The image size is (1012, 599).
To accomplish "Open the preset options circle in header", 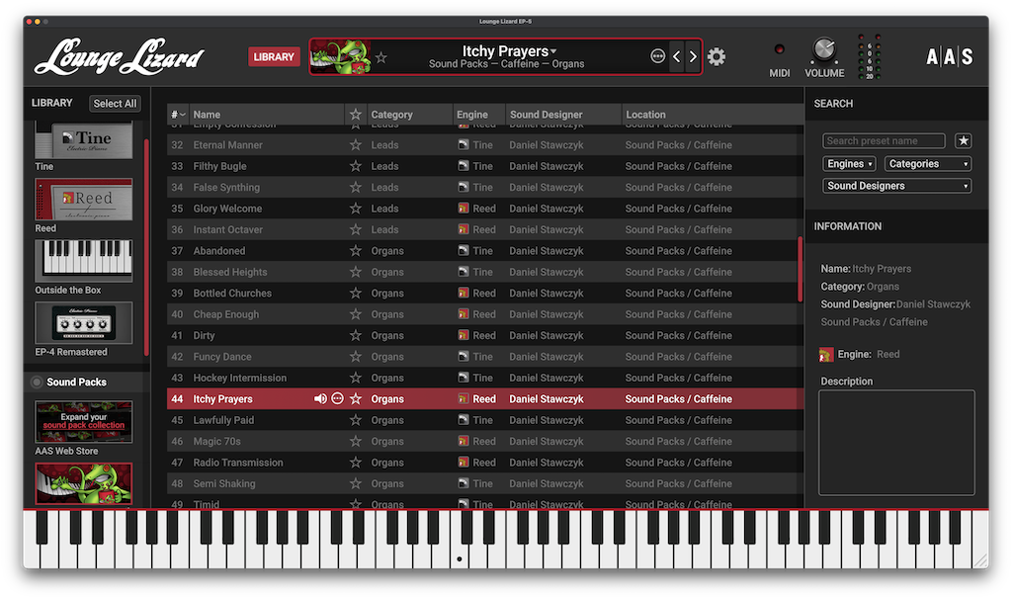I will click(657, 56).
